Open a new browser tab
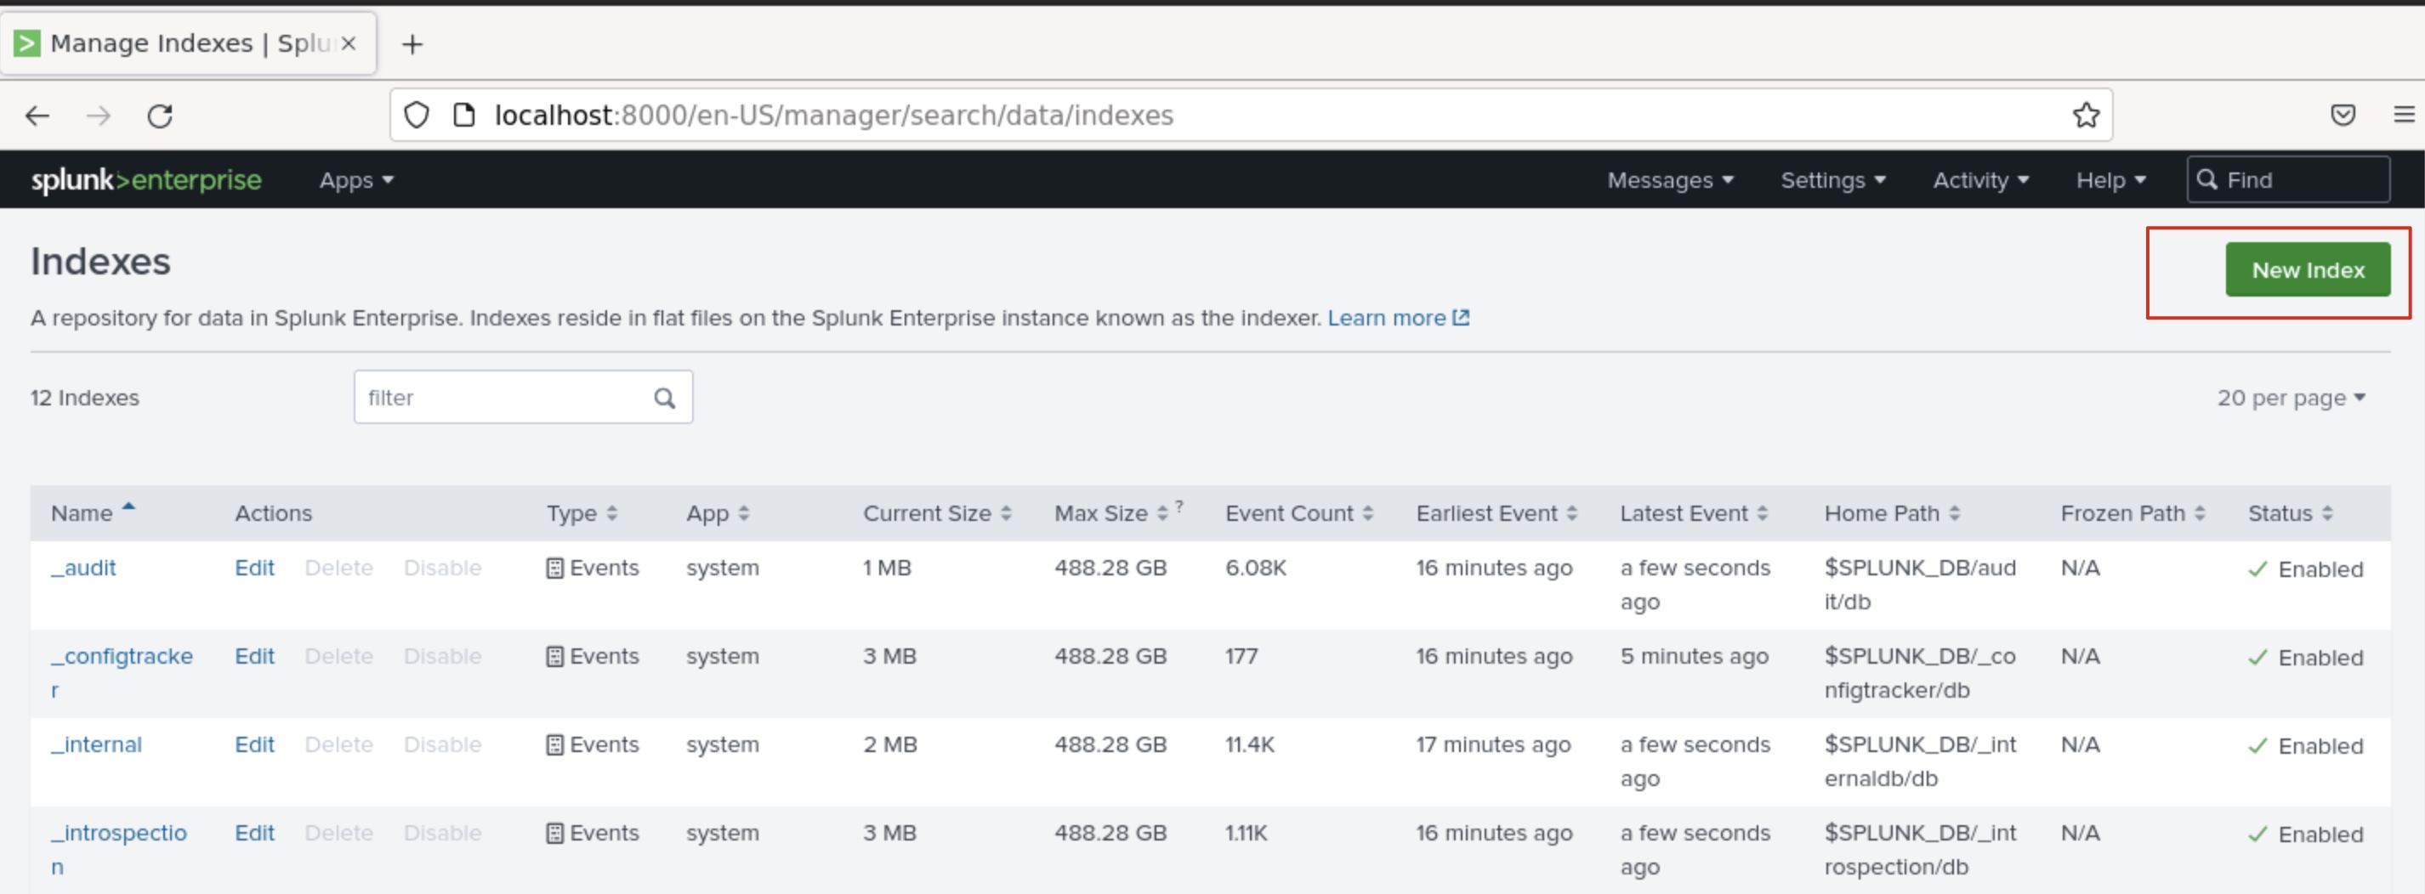Image resolution: width=2425 pixels, height=894 pixels. point(412,44)
